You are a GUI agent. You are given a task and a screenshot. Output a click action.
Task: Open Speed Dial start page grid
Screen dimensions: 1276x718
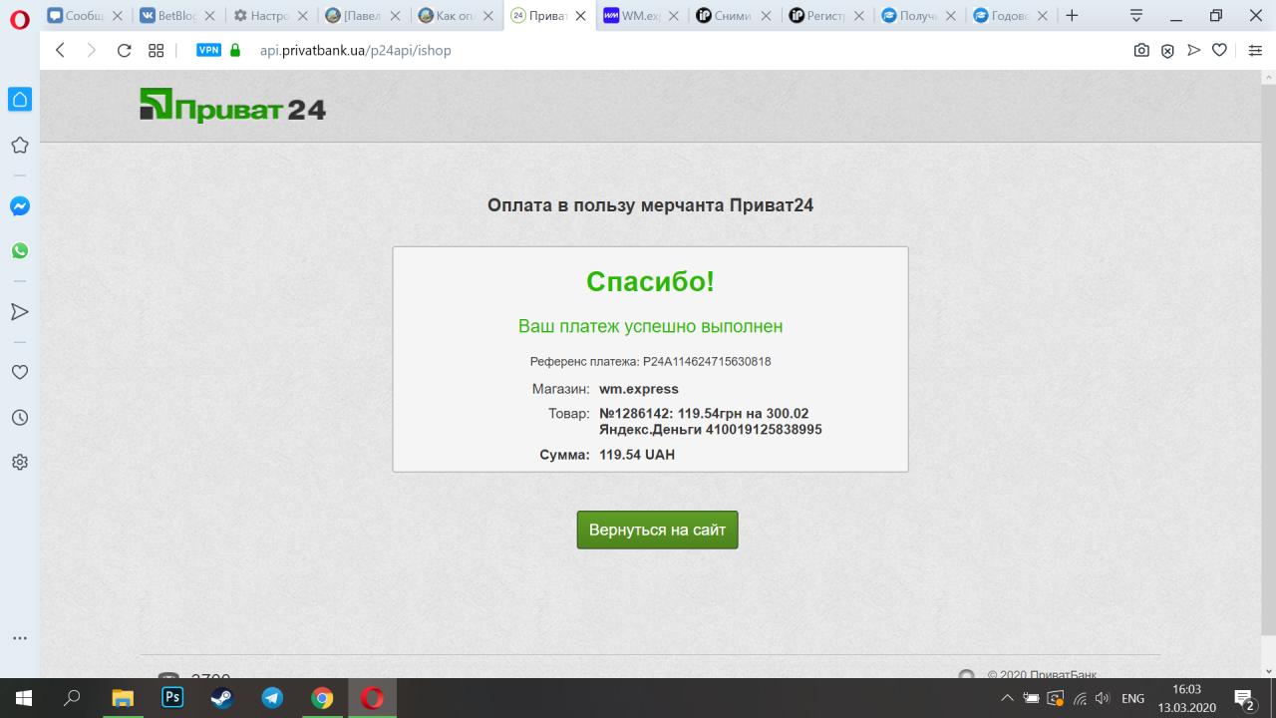pyautogui.click(x=156, y=50)
